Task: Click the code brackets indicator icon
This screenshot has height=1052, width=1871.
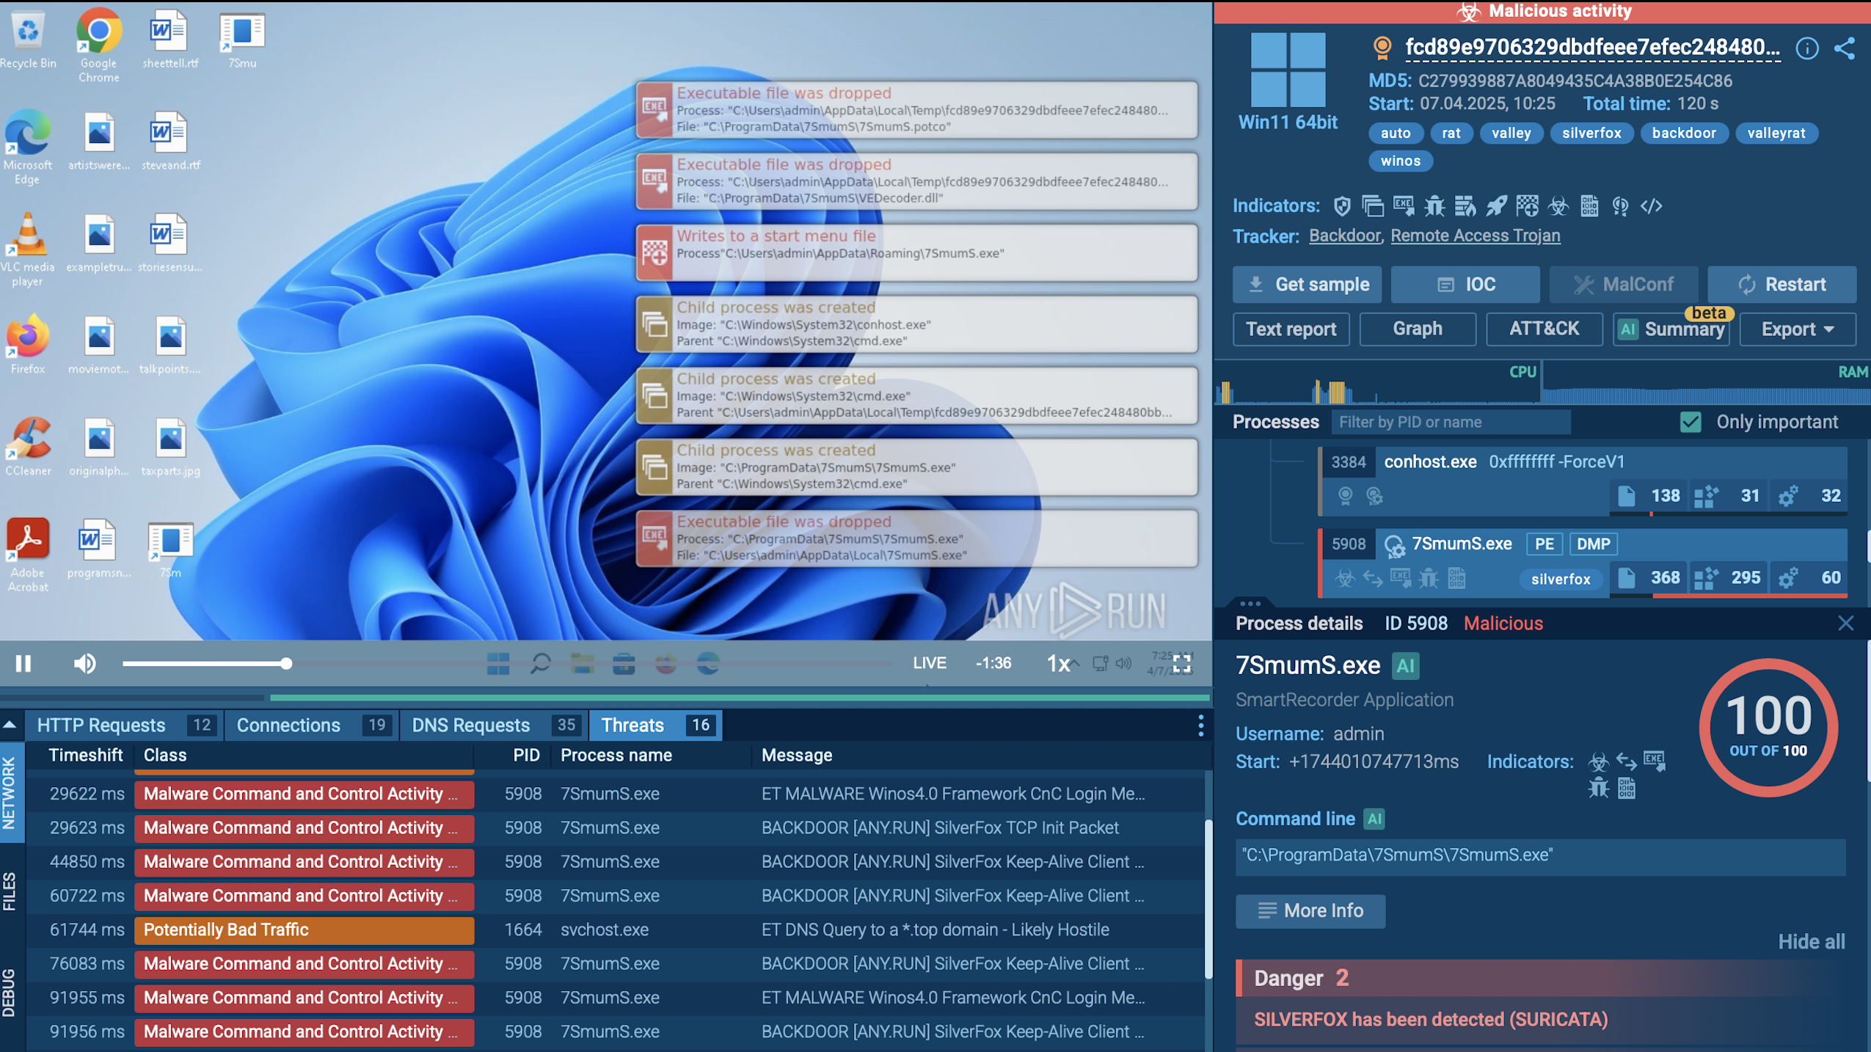Action: pyautogui.click(x=1651, y=206)
